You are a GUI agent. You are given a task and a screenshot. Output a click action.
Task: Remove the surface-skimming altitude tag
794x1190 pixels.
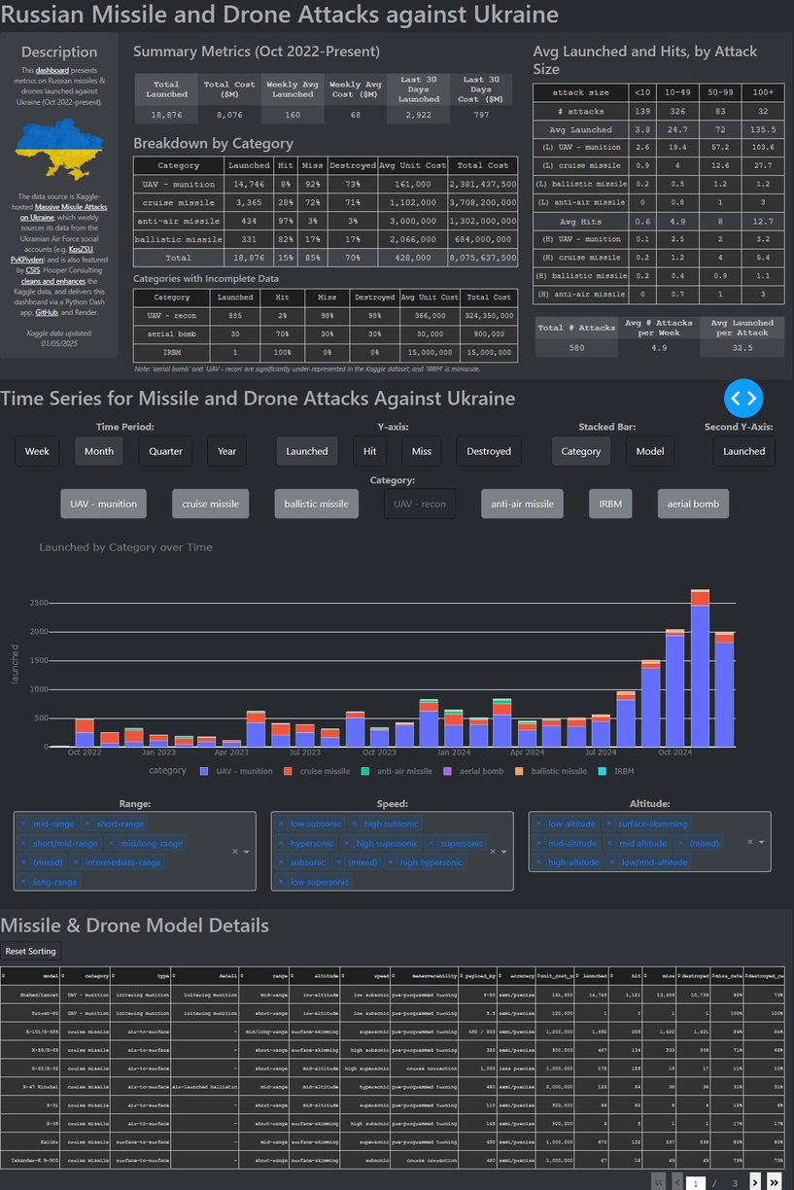[x=609, y=823]
